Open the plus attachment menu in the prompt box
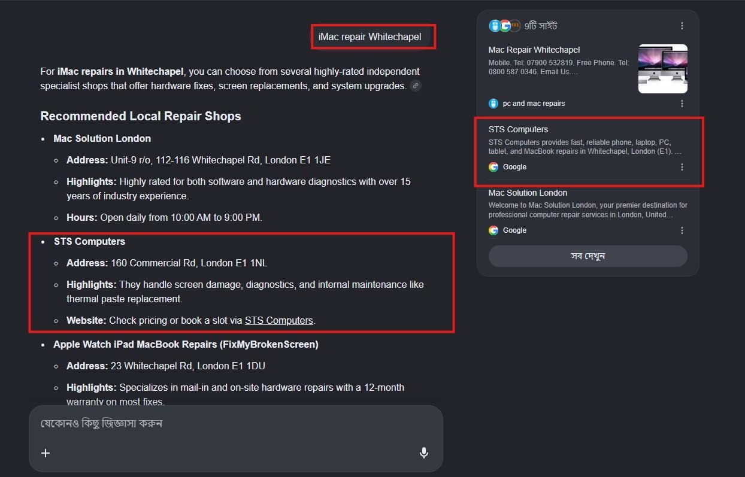The height and width of the screenshot is (477, 745). coord(46,452)
